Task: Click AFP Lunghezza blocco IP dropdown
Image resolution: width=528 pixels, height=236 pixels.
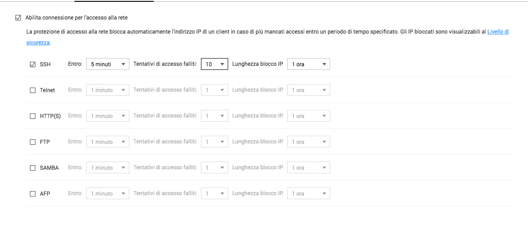Action: click(x=308, y=194)
